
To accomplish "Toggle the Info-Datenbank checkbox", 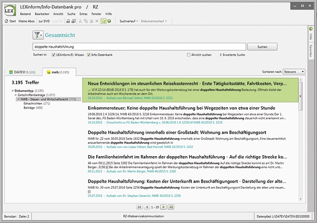I will (x=88, y=54).
